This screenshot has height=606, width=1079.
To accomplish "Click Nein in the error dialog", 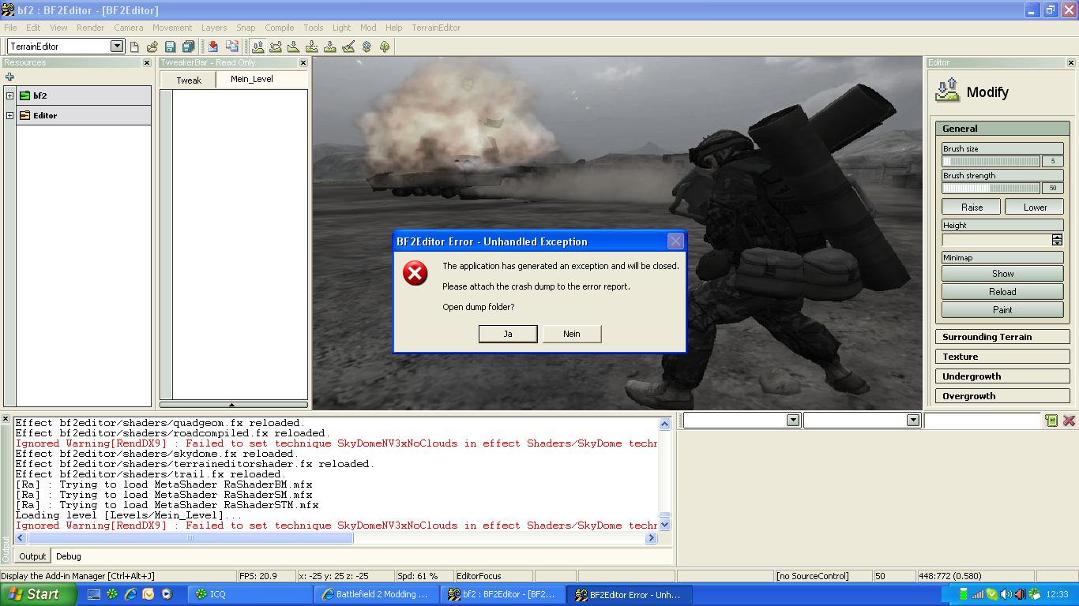I will 572,334.
